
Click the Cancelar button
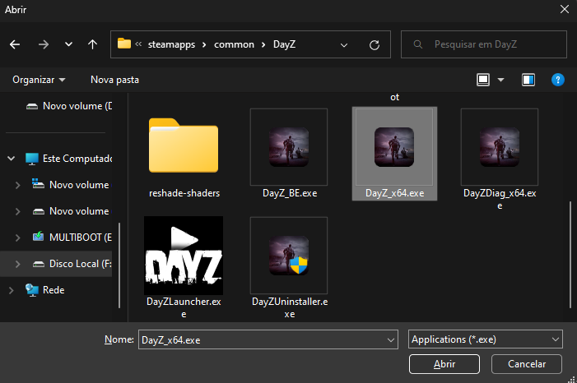(x=527, y=364)
